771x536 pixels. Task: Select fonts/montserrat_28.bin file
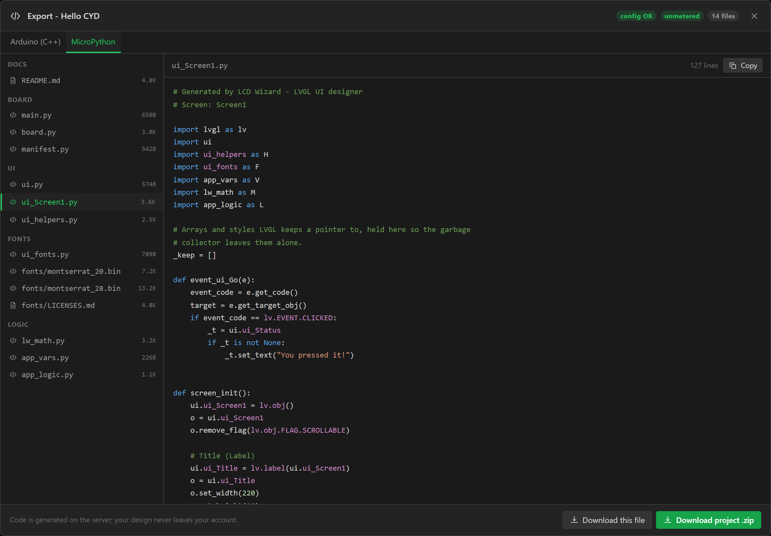(82, 289)
